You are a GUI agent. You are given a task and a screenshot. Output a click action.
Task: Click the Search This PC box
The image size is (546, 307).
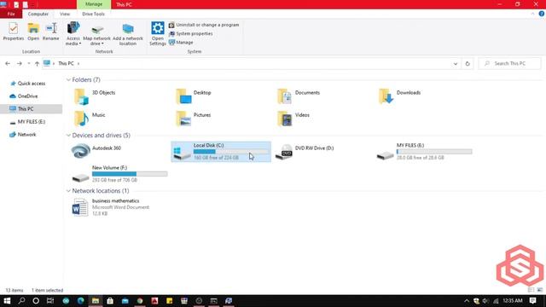(x=510, y=64)
